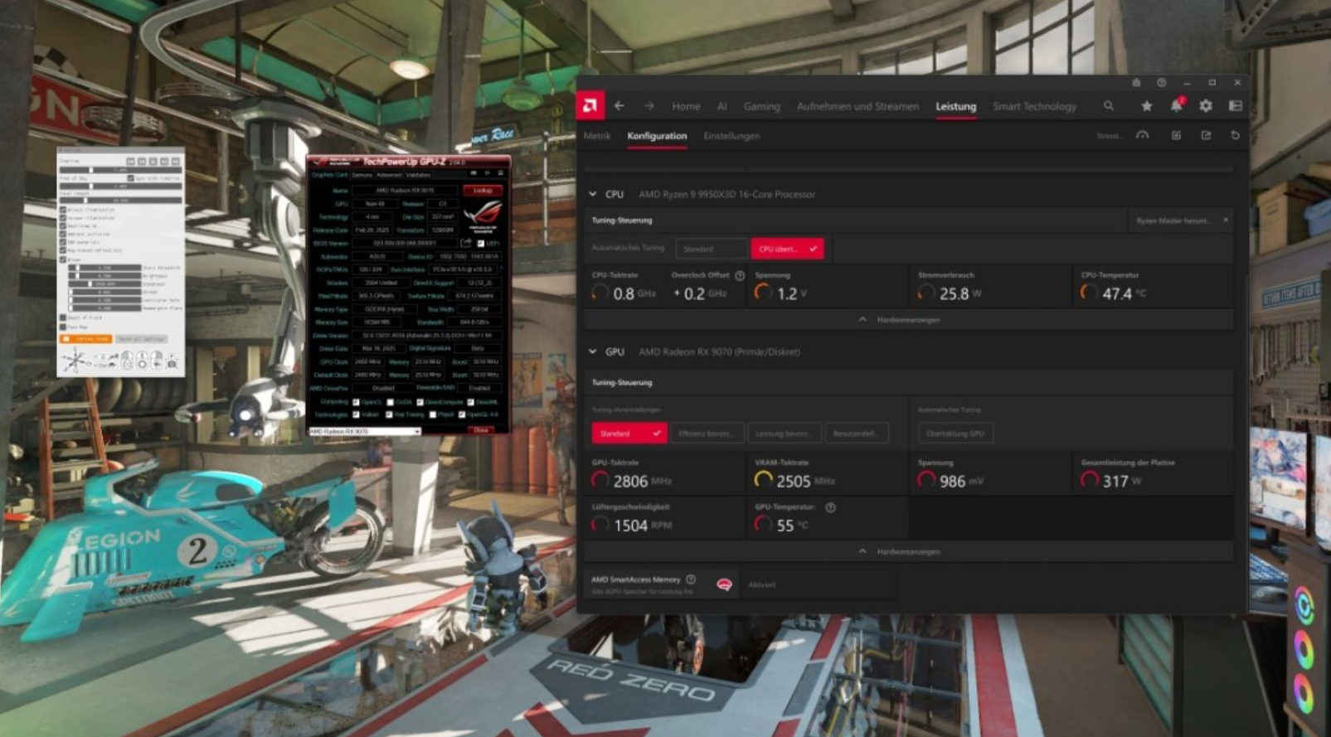Screen dimensions: 1331x737
Task: Click the Timeline slider
Action: click(120, 170)
